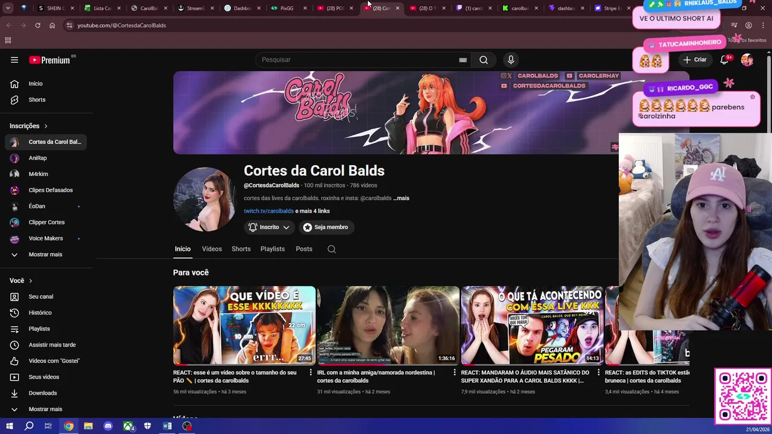772x434 pixels.
Task: Open the Windows Start menu
Action: 9,426
